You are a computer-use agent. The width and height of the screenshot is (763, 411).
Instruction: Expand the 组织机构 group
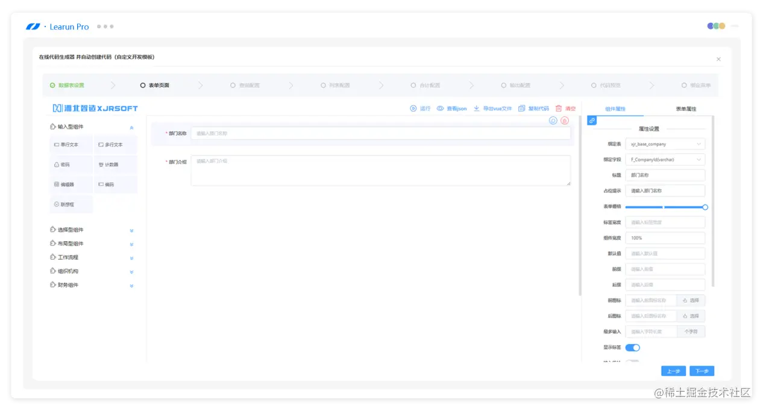point(131,272)
